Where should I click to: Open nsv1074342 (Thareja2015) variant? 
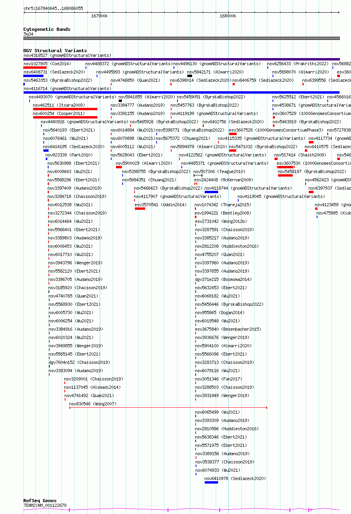tap(223, 205)
